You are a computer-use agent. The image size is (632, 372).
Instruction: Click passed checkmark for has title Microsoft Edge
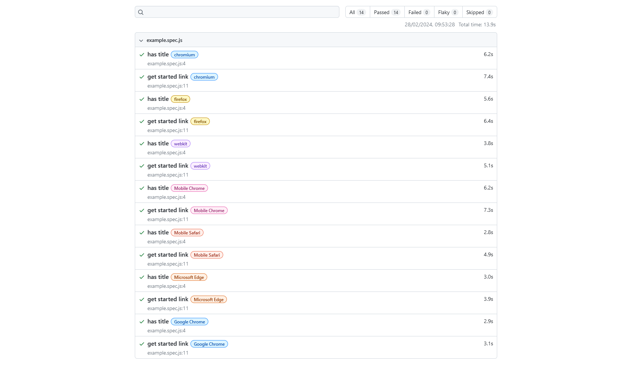pyautogui.click(x=142, y=277)
